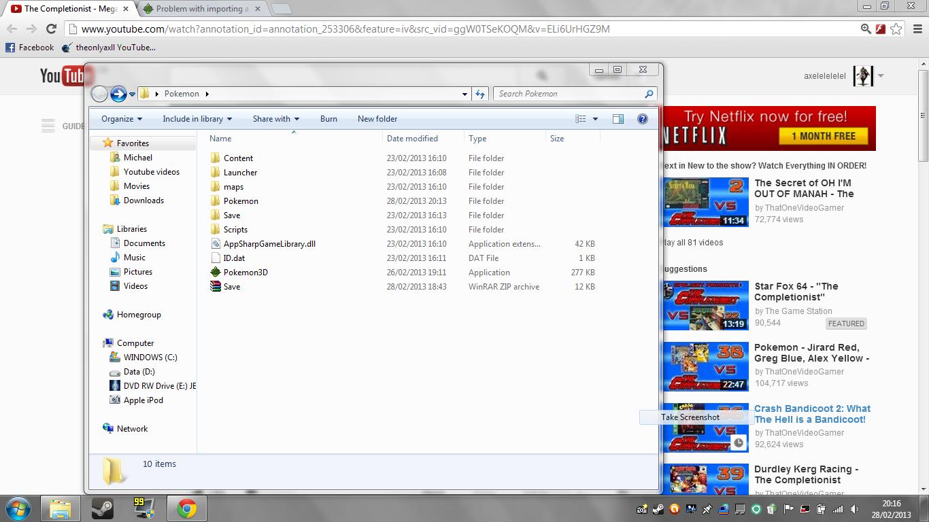Select the maps folder icon

(x=216, y=187)
